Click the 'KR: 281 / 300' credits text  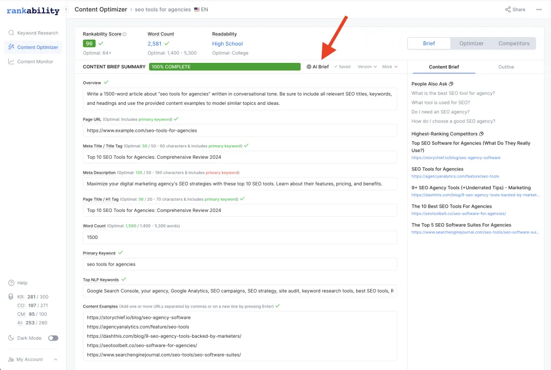pyautogui.click(x=33, y=297)
